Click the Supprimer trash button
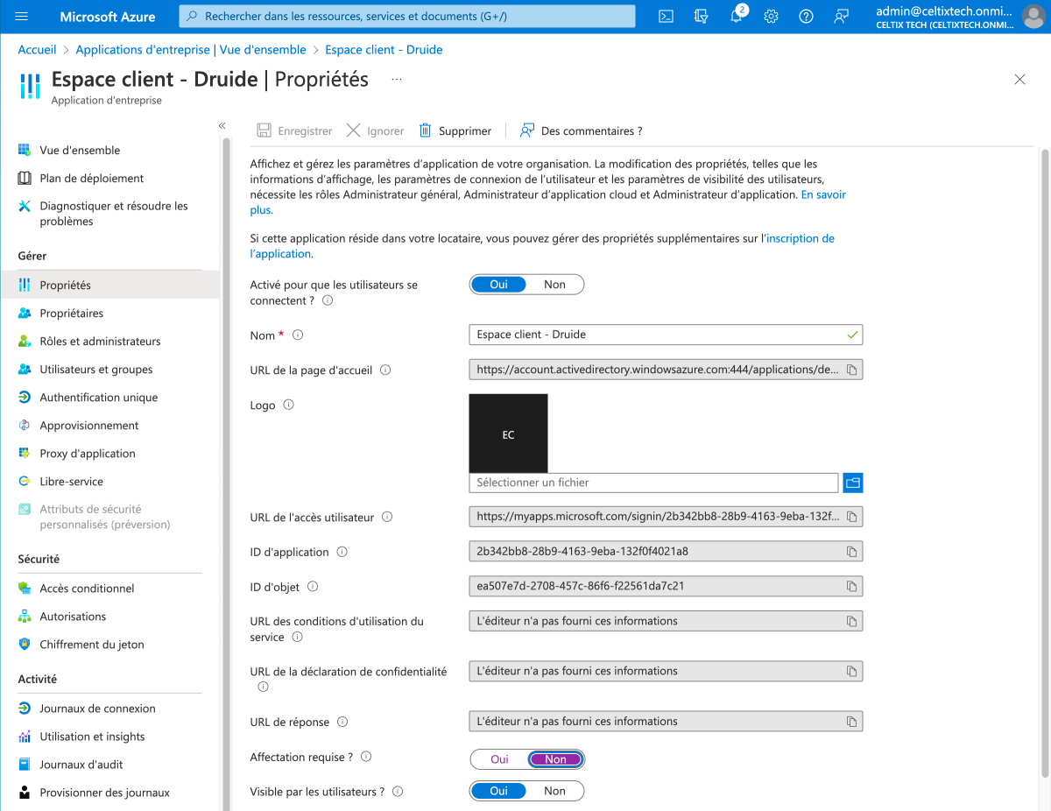 tap(455, 130)
